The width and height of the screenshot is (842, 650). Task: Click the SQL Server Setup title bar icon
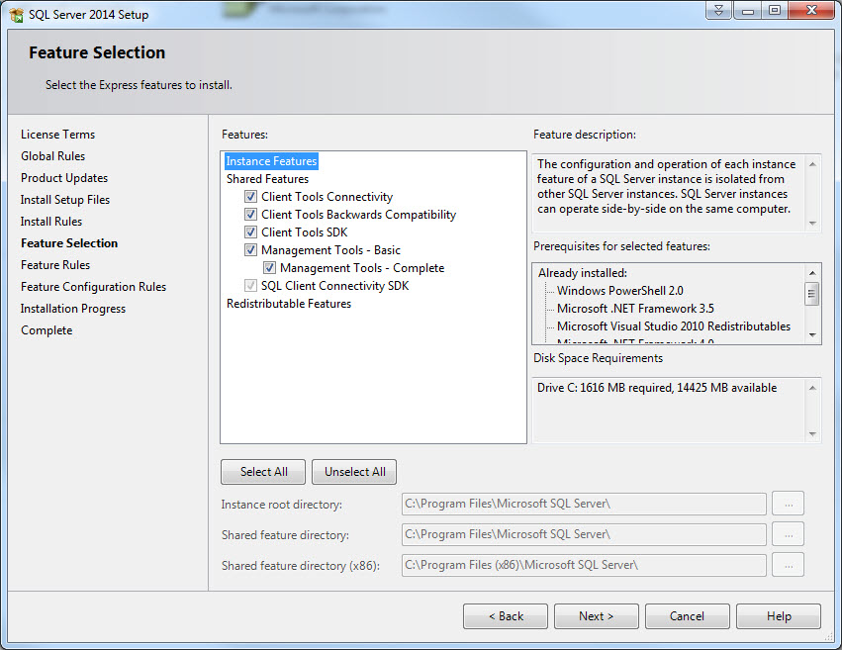click(x=16, y=15)
